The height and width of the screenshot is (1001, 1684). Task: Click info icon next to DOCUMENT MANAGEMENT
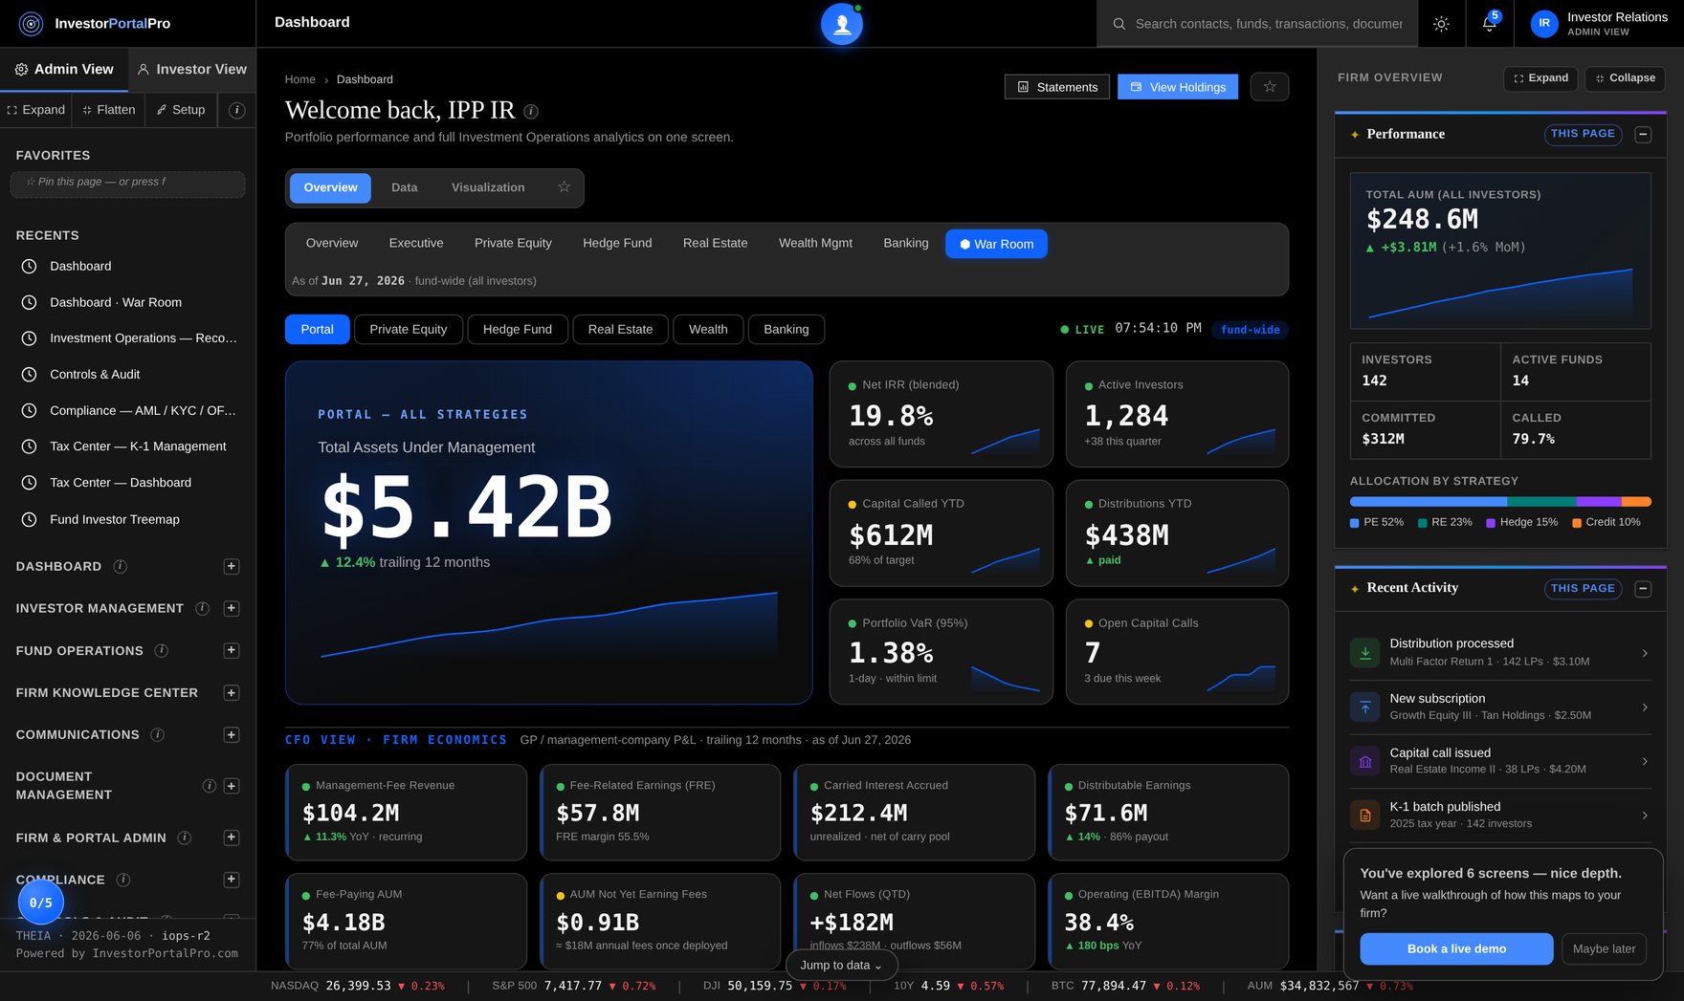pyautogui.click(x=210, y=786)
